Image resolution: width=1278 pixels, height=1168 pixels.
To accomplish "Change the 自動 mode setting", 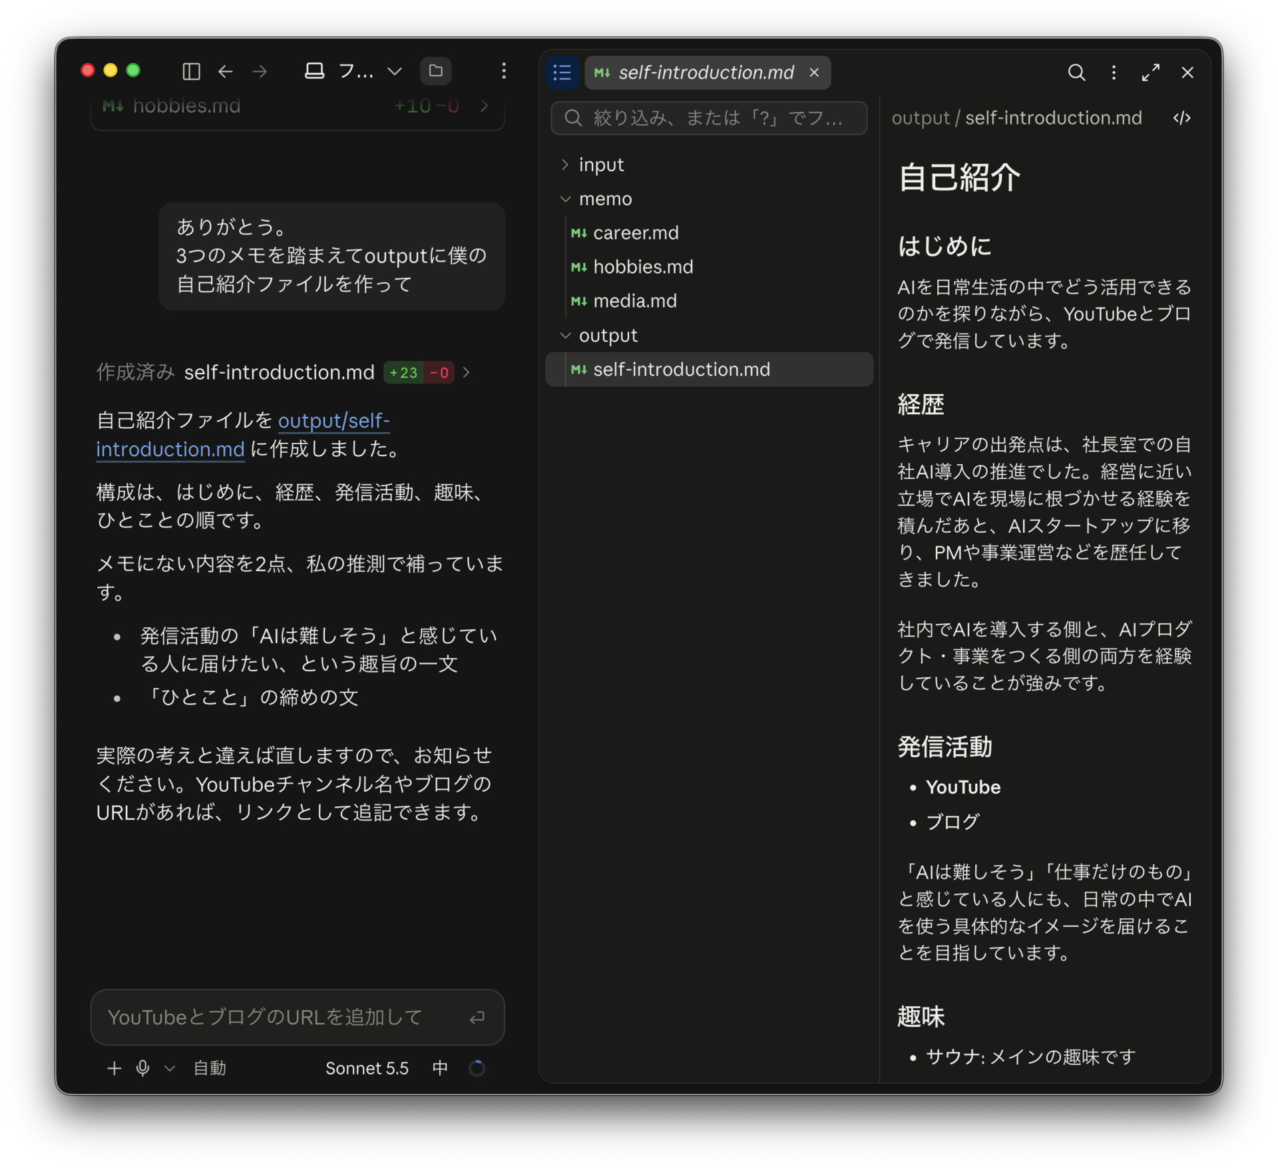I will (210, 1068).
